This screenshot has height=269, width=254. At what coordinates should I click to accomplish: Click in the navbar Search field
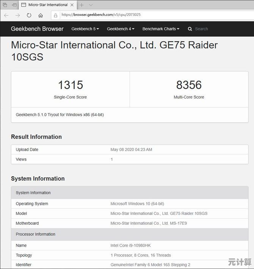coord(212,29)
